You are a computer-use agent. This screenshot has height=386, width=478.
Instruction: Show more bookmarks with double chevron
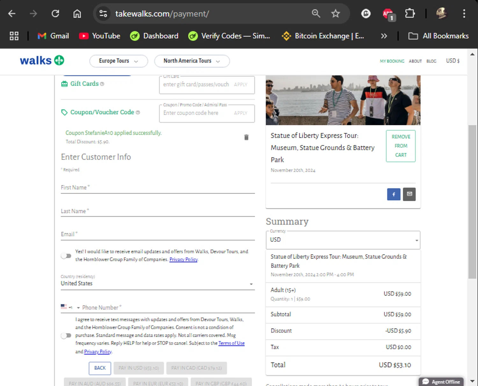(x=384, y=36)
